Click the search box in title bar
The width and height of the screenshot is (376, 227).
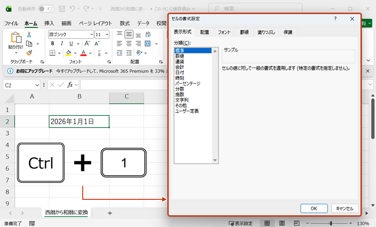coord(255,9)
